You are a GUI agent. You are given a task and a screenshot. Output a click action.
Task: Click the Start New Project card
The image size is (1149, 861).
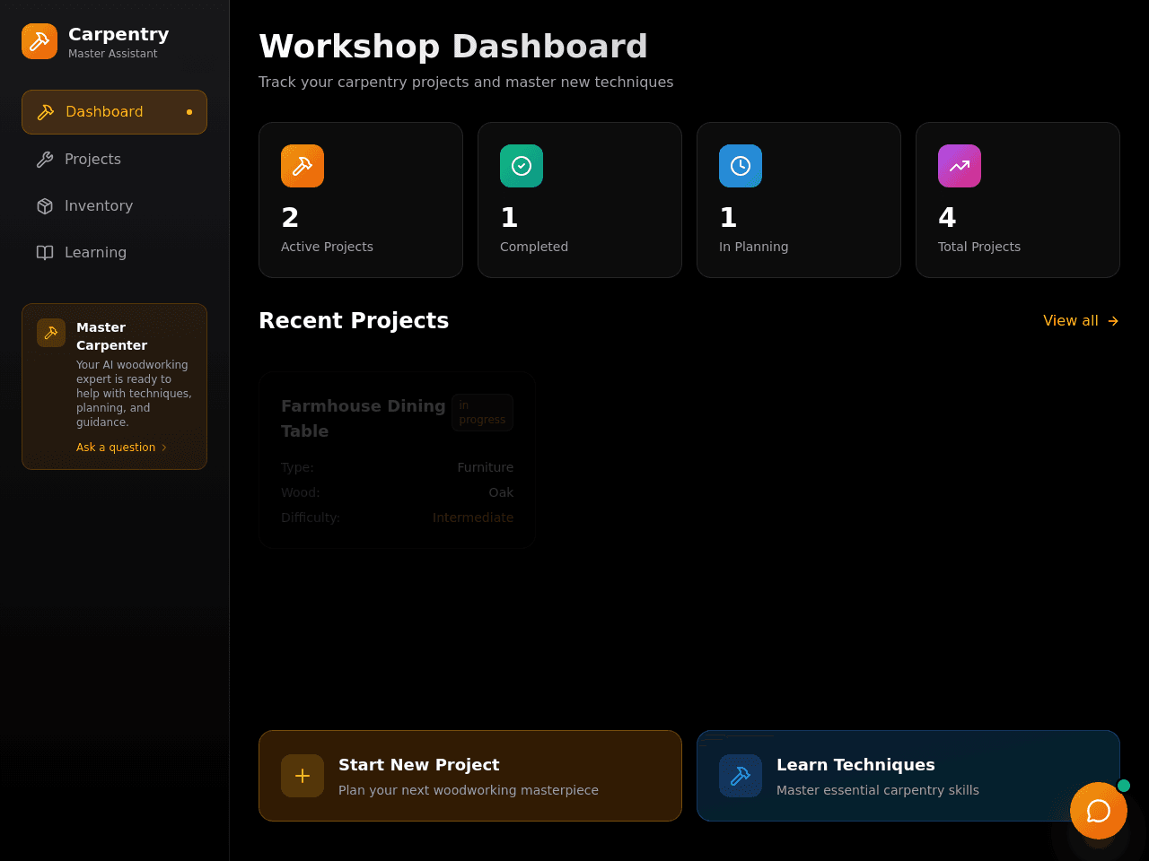(470, 776)
